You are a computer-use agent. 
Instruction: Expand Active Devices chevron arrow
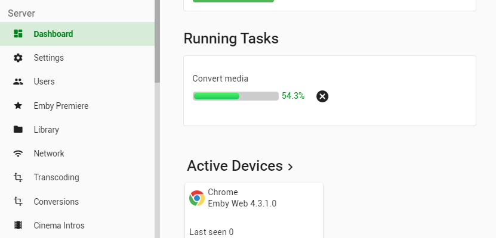pyautogui.click(x=291, y=167)
